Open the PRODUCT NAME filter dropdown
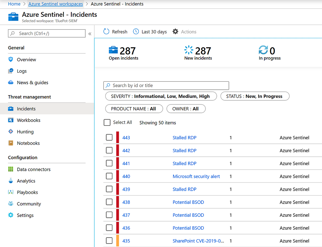This screenshot has width=322, height=247. click(134, 109)
